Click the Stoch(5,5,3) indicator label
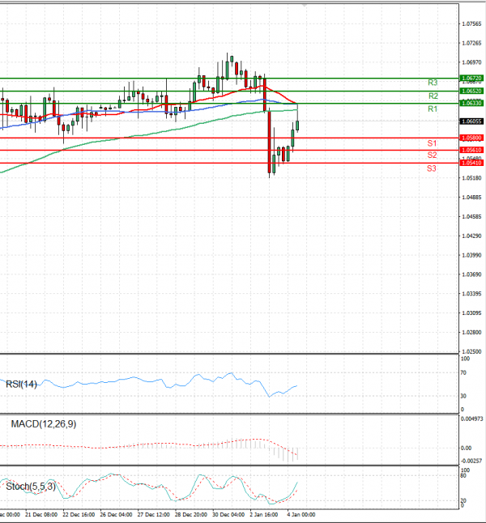Screen dimensions: 486x523 point(31,487)
